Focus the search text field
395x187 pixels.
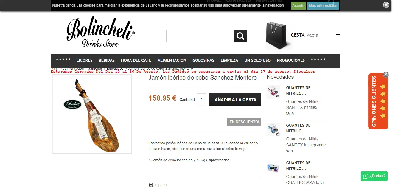click(x=200, y=36)
